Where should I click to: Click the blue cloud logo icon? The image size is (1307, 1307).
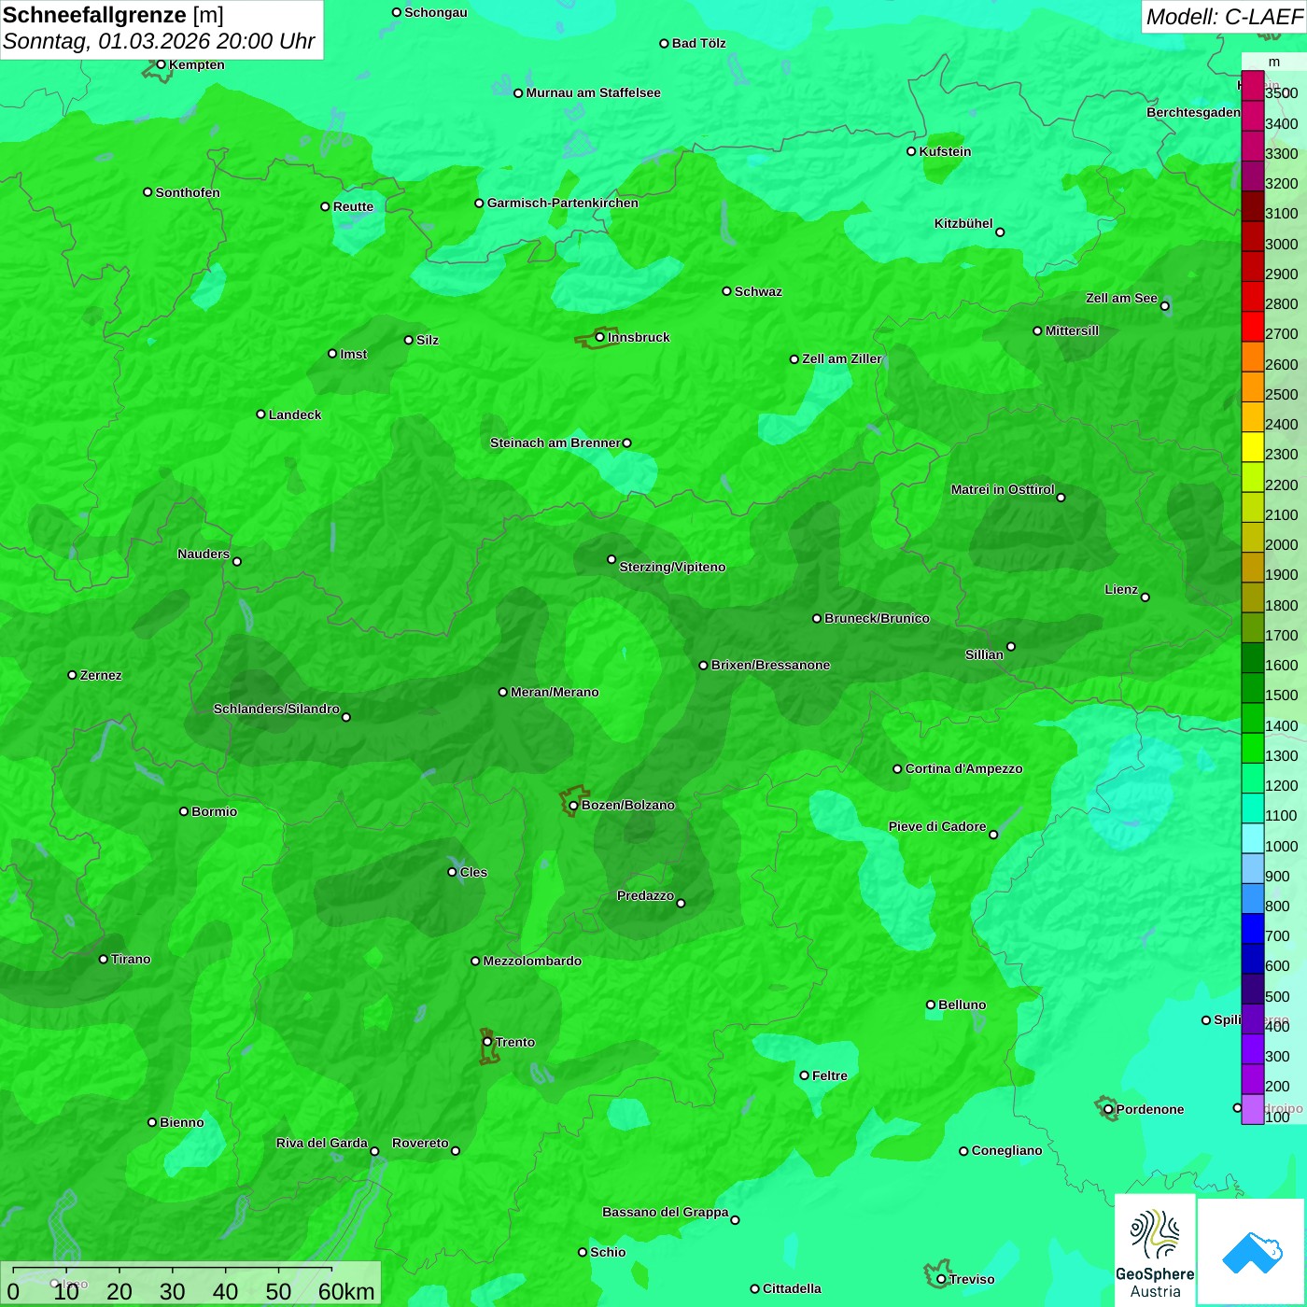(1252, 1252)
